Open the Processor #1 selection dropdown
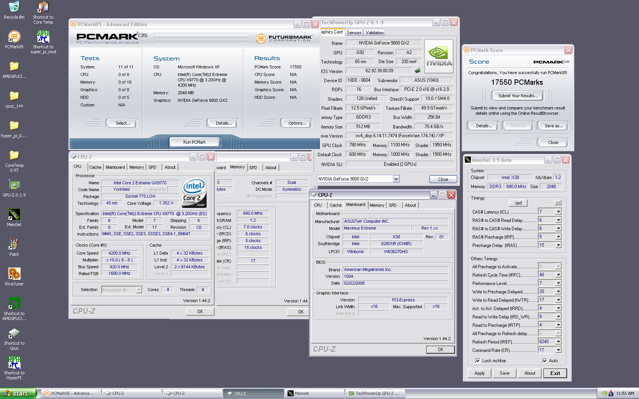This screenshot has width=639, height=399. tap(139, 290)
